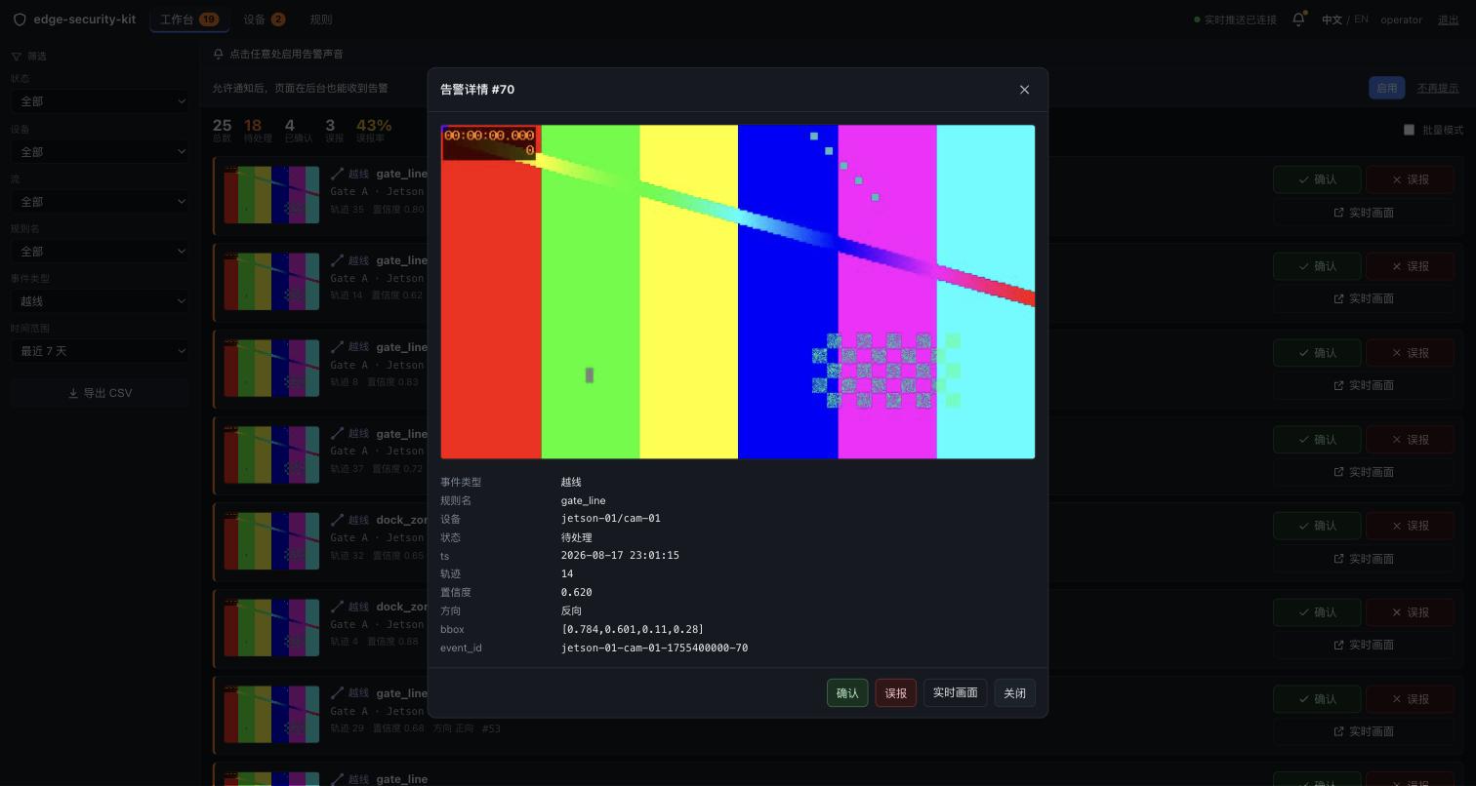The width and height of the screenshot is (1476, 786).
Task: Click the bell icon beside 点击任意处启用告警声音
Action: [219, 54]
